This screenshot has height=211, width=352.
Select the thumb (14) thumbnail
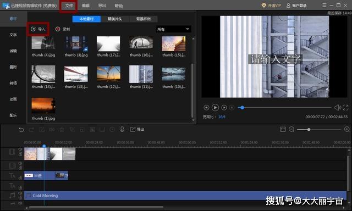point(43,74)
